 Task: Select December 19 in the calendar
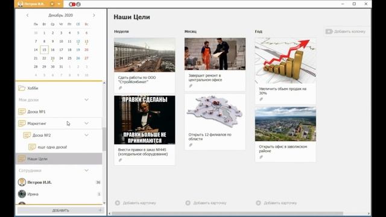tap(78, 49)
